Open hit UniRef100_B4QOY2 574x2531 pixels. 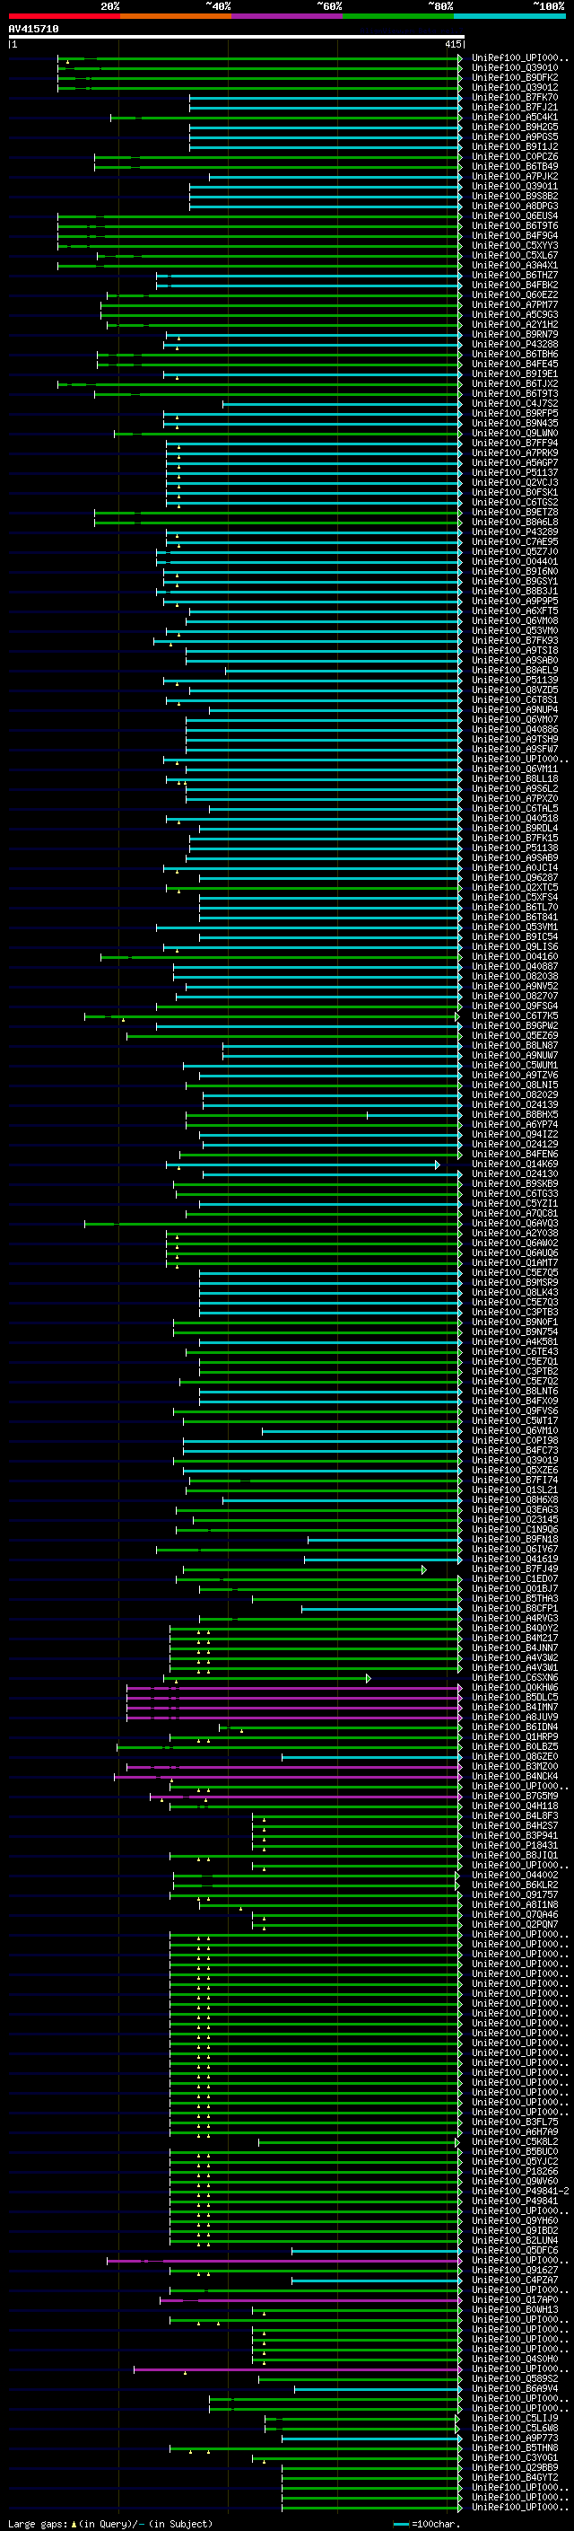pyautogui.click(x=515, y=1629)
